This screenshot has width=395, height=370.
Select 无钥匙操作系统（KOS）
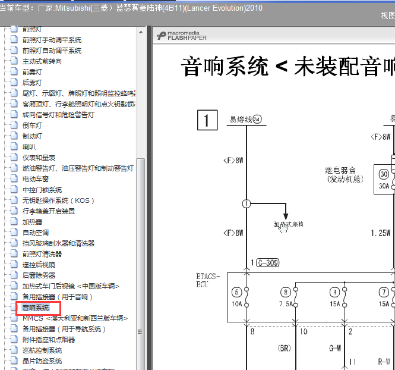(58, 200)
